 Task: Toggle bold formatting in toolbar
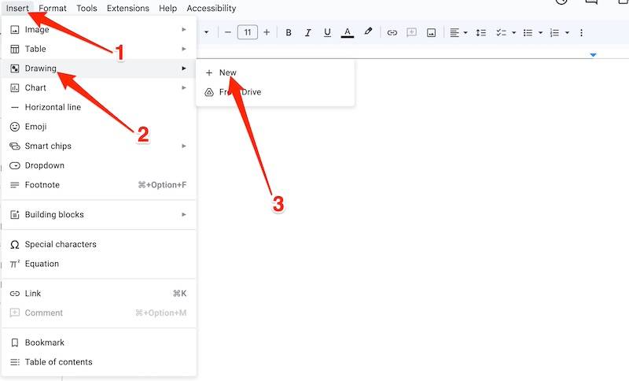pyautogui.click(x=289, y=32)
